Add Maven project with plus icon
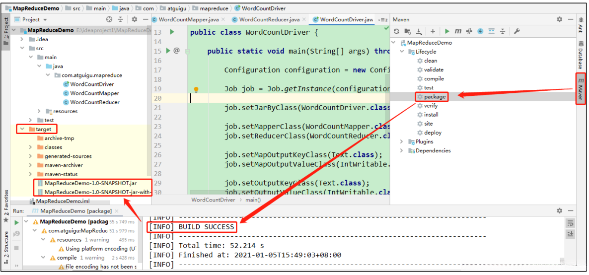The image size is (589, 275). coord(433,32)
